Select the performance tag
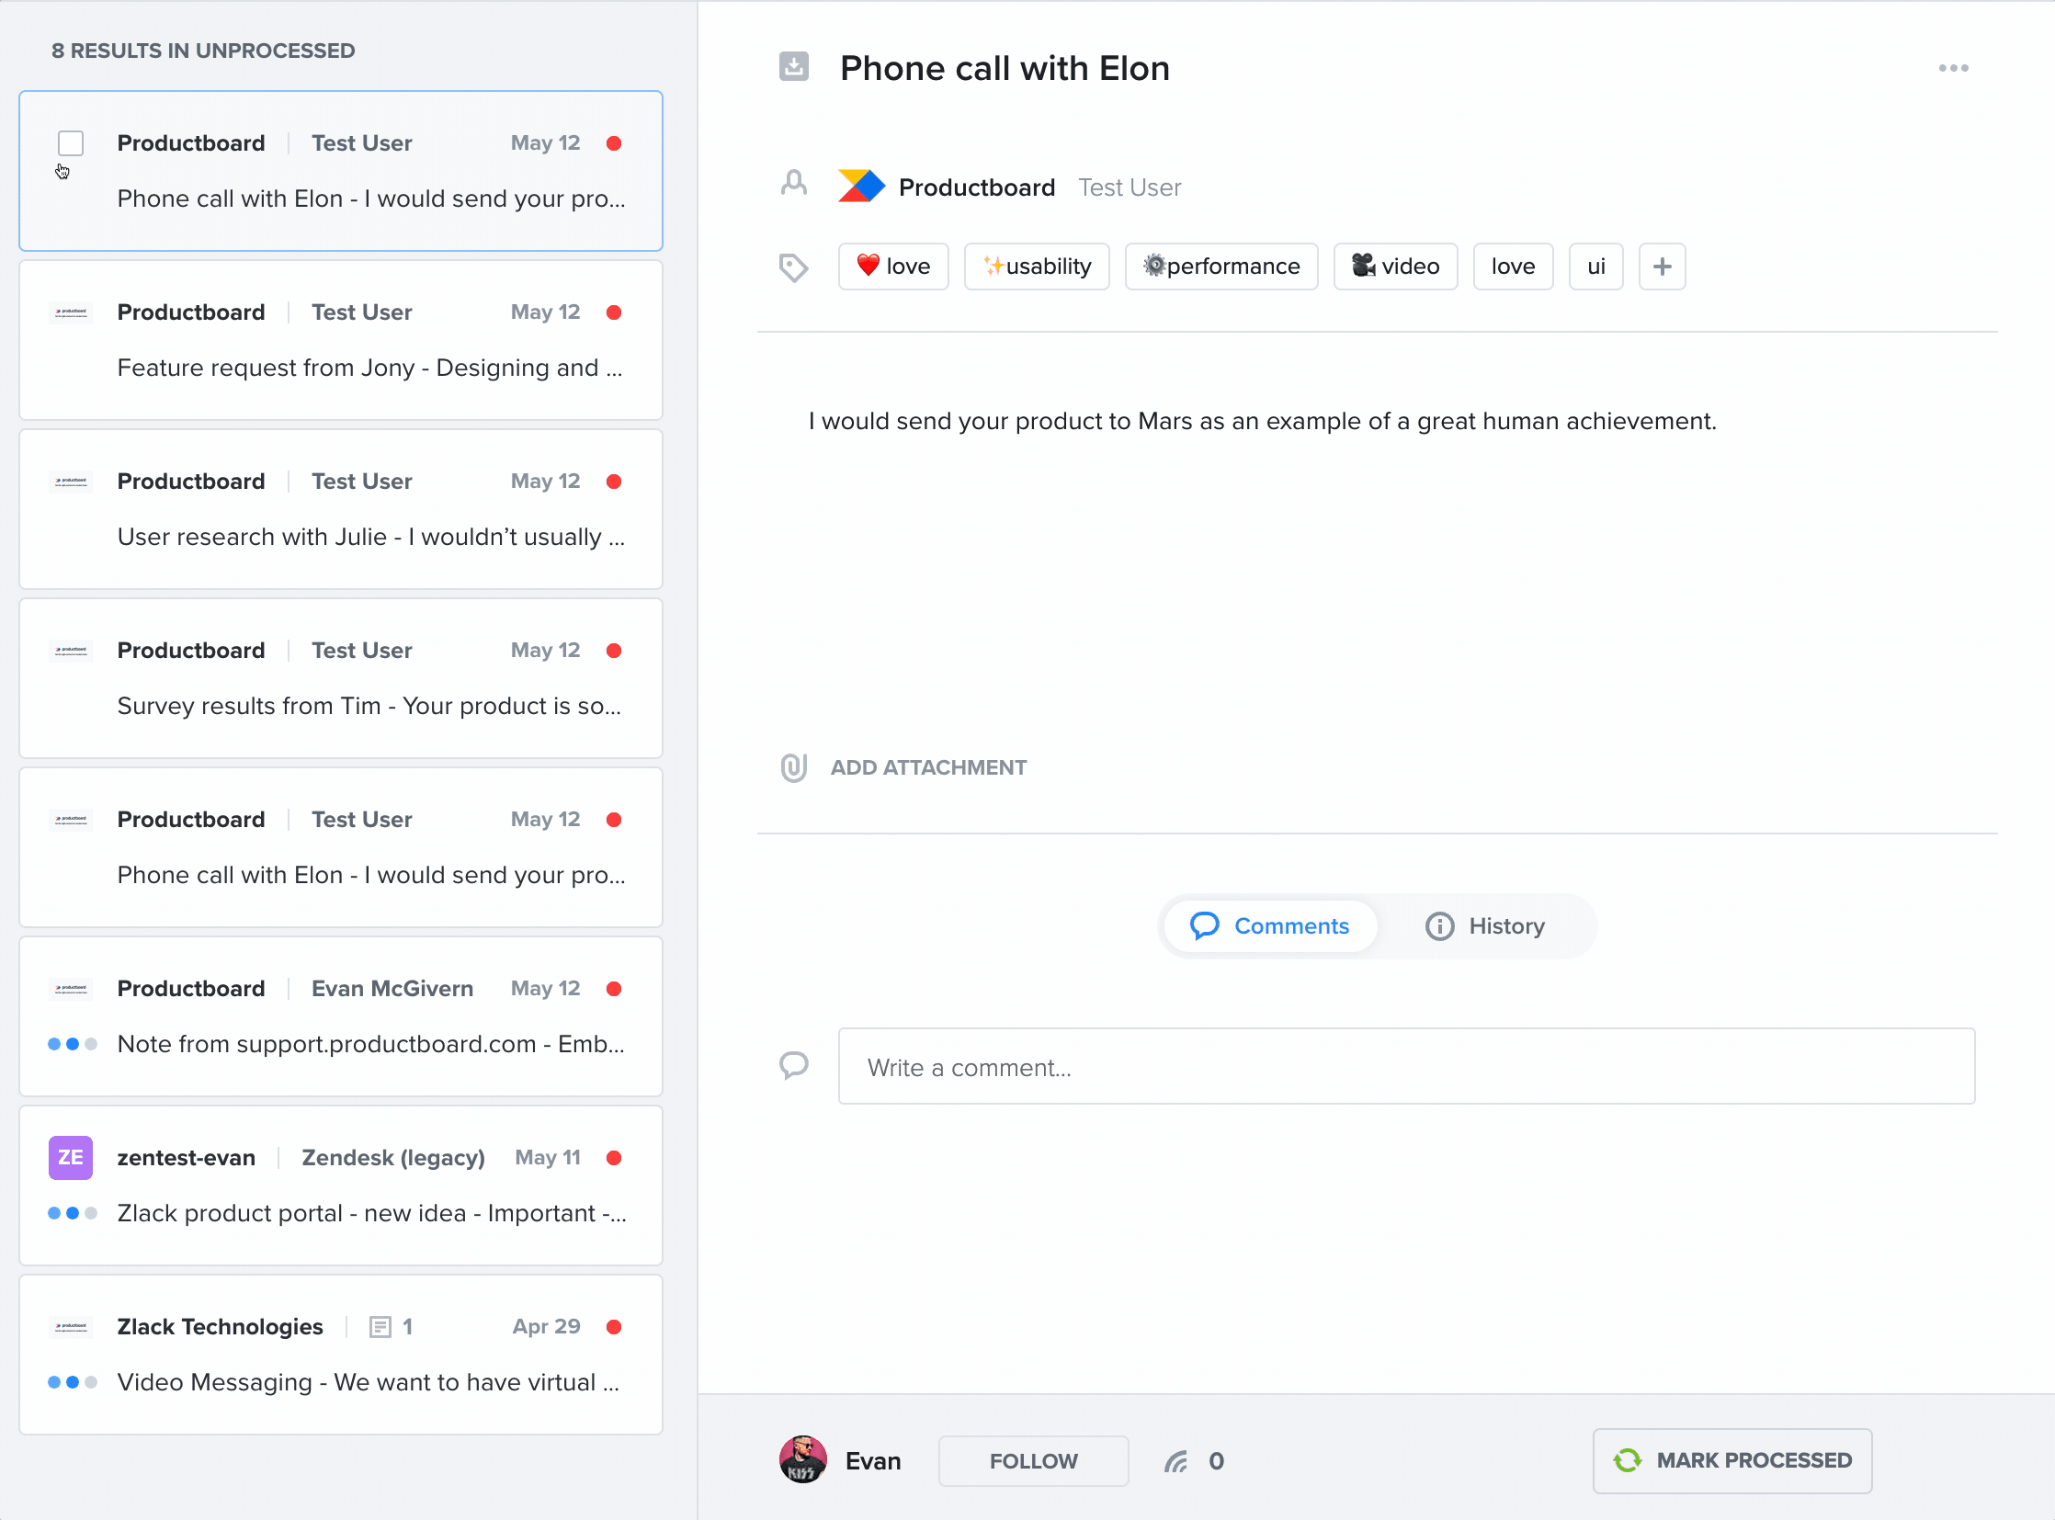This screenshot has width=2055, height=1520. pyautogui.click(x=1221, y=267)
